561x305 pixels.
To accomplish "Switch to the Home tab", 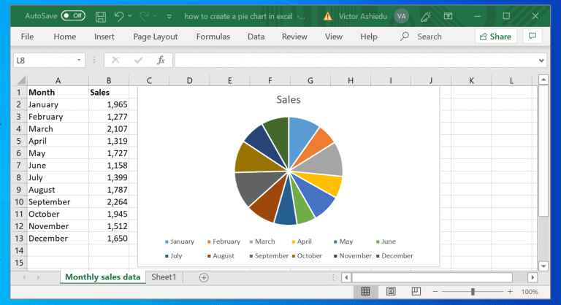I will coord(65,36).
